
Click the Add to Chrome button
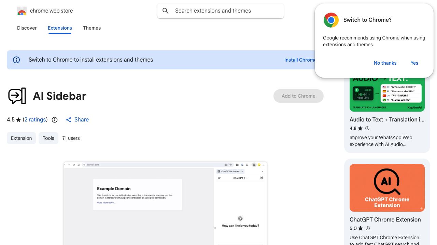point(298,96)
